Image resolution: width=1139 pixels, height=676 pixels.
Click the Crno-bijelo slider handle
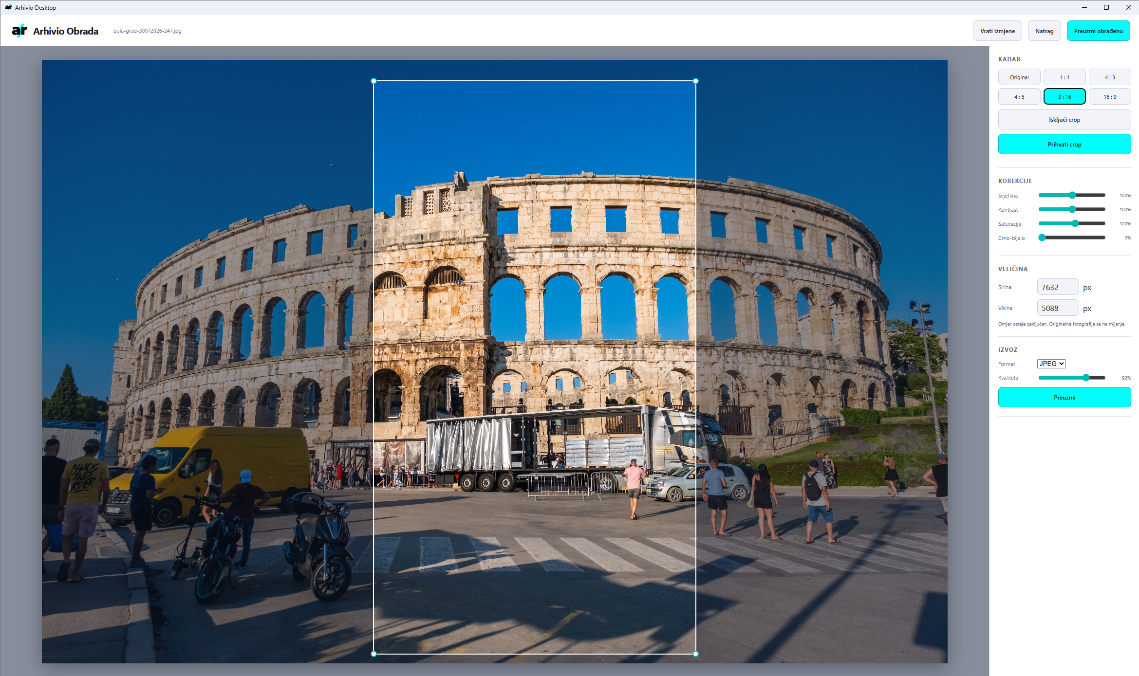coord(1042,238)
